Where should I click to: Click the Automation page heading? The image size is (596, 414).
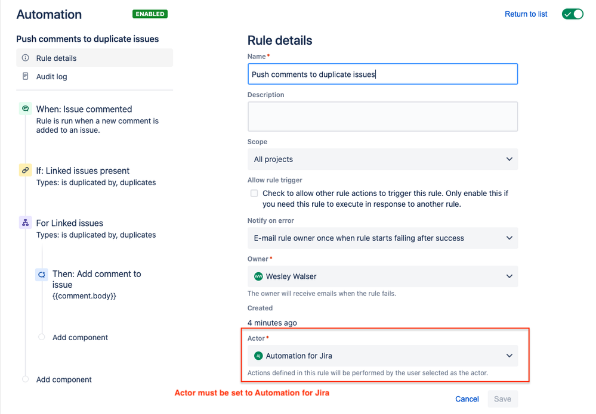49,14
